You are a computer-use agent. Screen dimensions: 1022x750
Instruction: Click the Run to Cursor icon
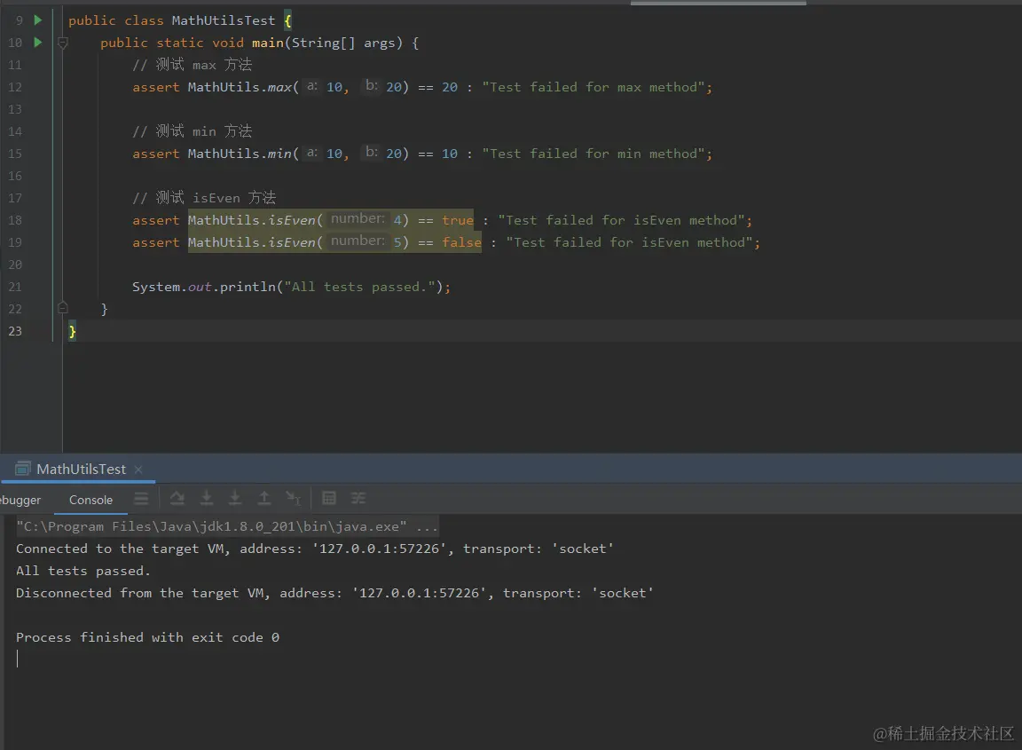coord(294,499)
